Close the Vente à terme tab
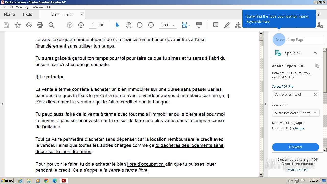The image size is (327, 184). point(82,15)
